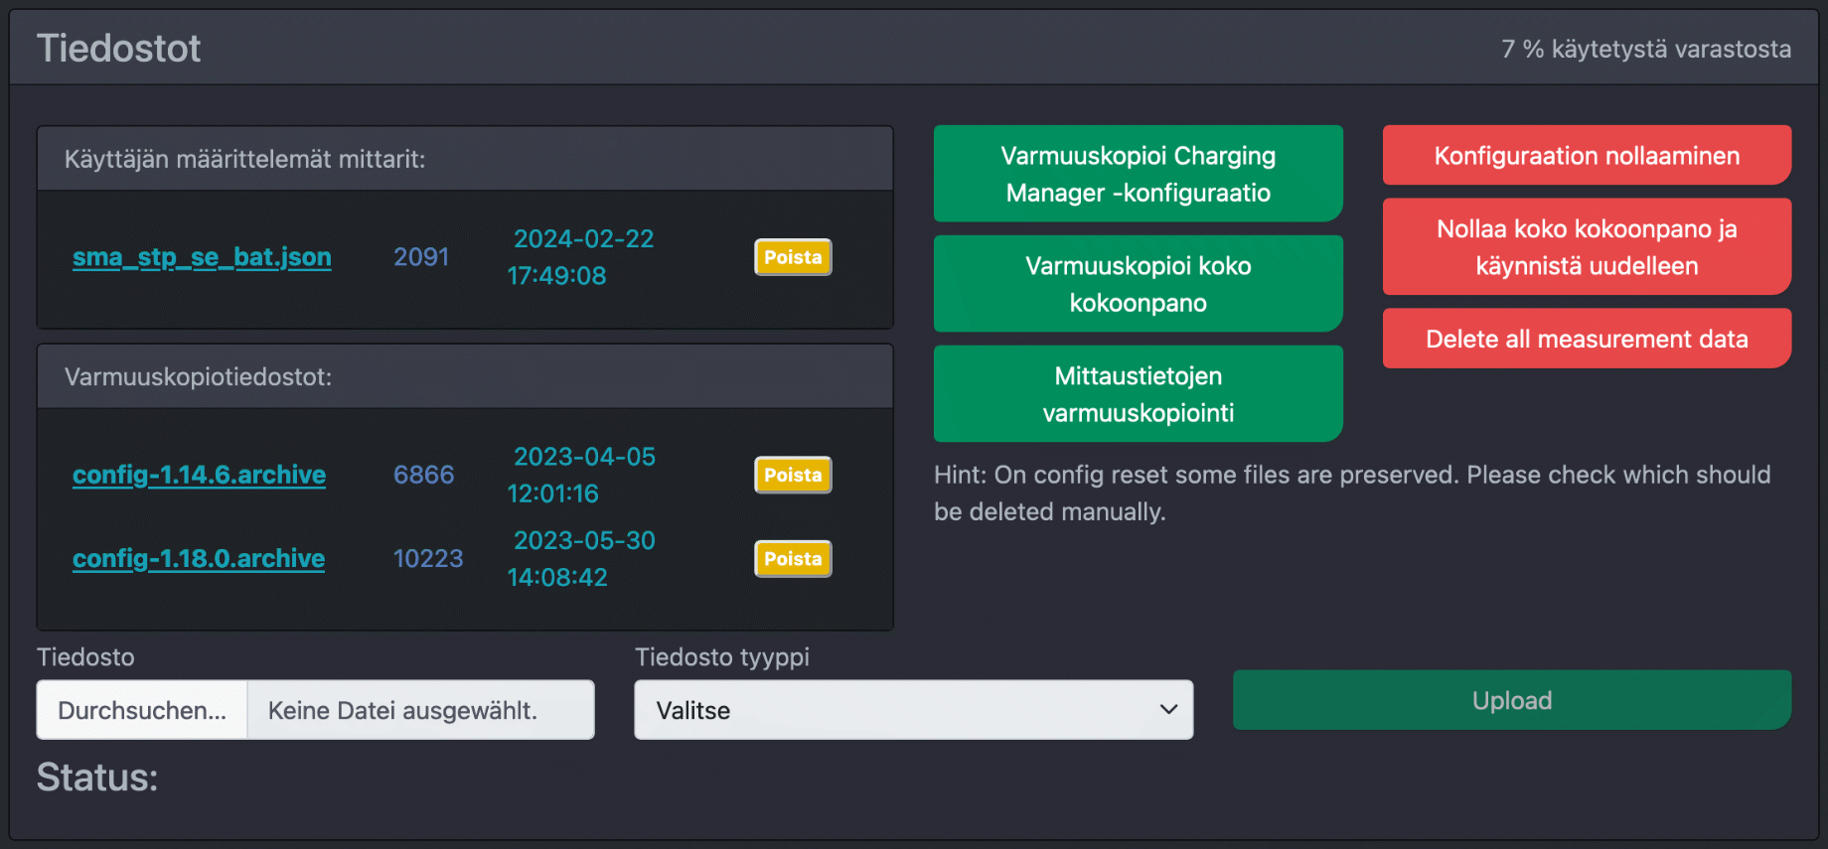Click the dropdown chevron arrow in Valitse
This screenshot has height=849, width=1828.
tap(1168, 710)
